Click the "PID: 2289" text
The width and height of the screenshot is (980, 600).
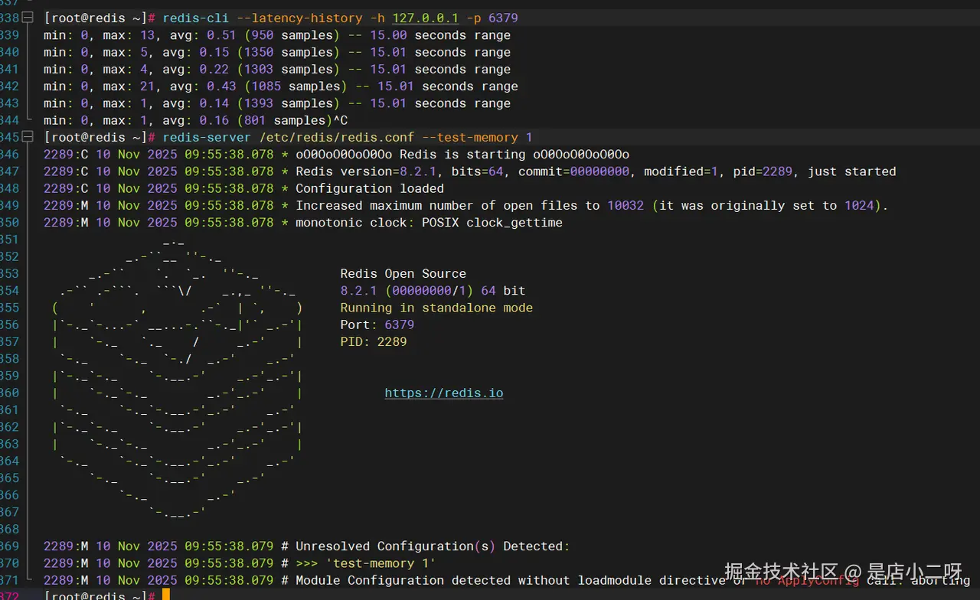pos(373,341)
